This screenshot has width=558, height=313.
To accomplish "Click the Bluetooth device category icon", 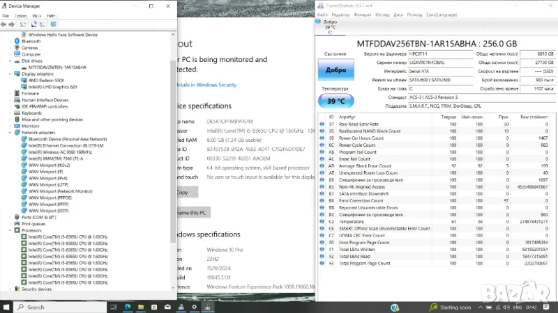I will click(17, 41).
